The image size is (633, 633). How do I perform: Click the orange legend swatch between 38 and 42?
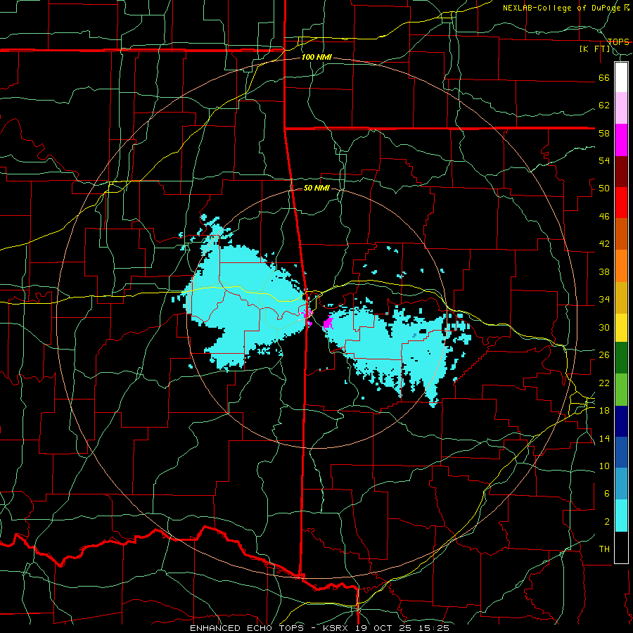pos(621,266)
